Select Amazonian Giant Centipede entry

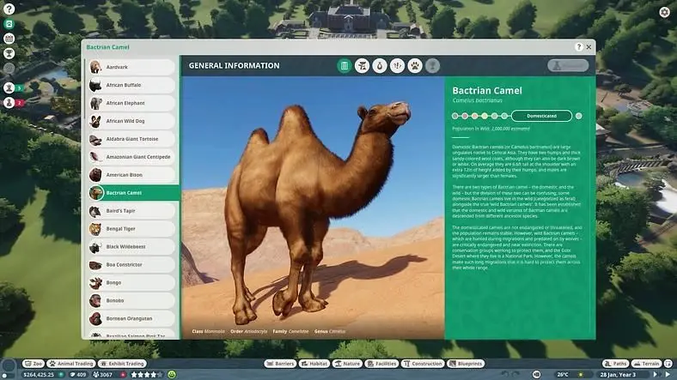click(x=131, y=157)
